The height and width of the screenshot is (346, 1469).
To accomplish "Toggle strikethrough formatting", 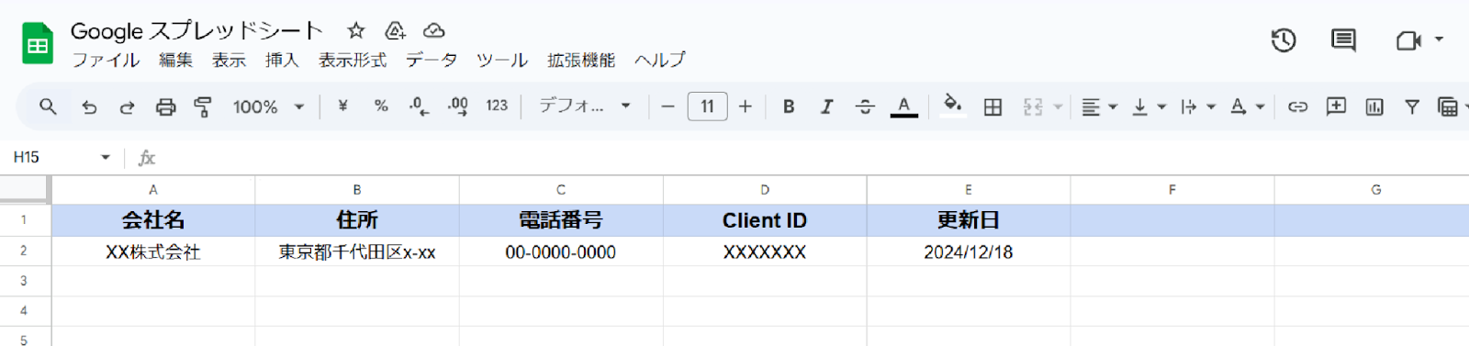I will [x=865, y=106].
